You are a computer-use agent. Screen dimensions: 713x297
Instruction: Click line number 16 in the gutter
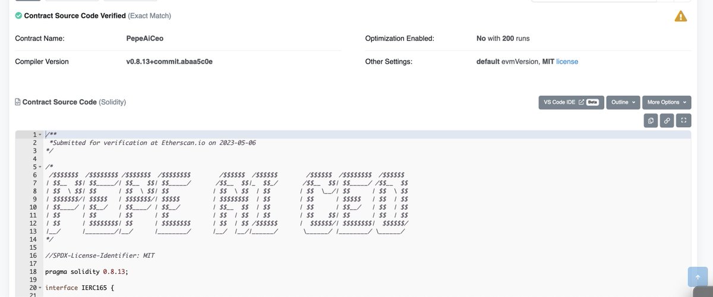pyautogui.click(x=33, y=255)
